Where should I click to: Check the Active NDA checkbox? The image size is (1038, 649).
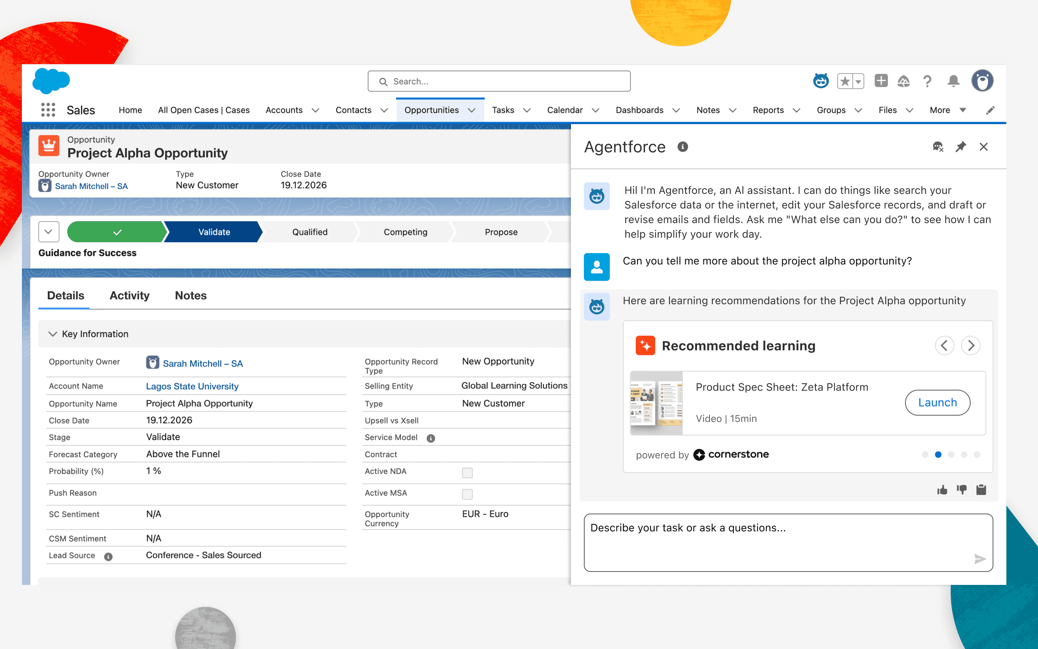pos(467,473)
